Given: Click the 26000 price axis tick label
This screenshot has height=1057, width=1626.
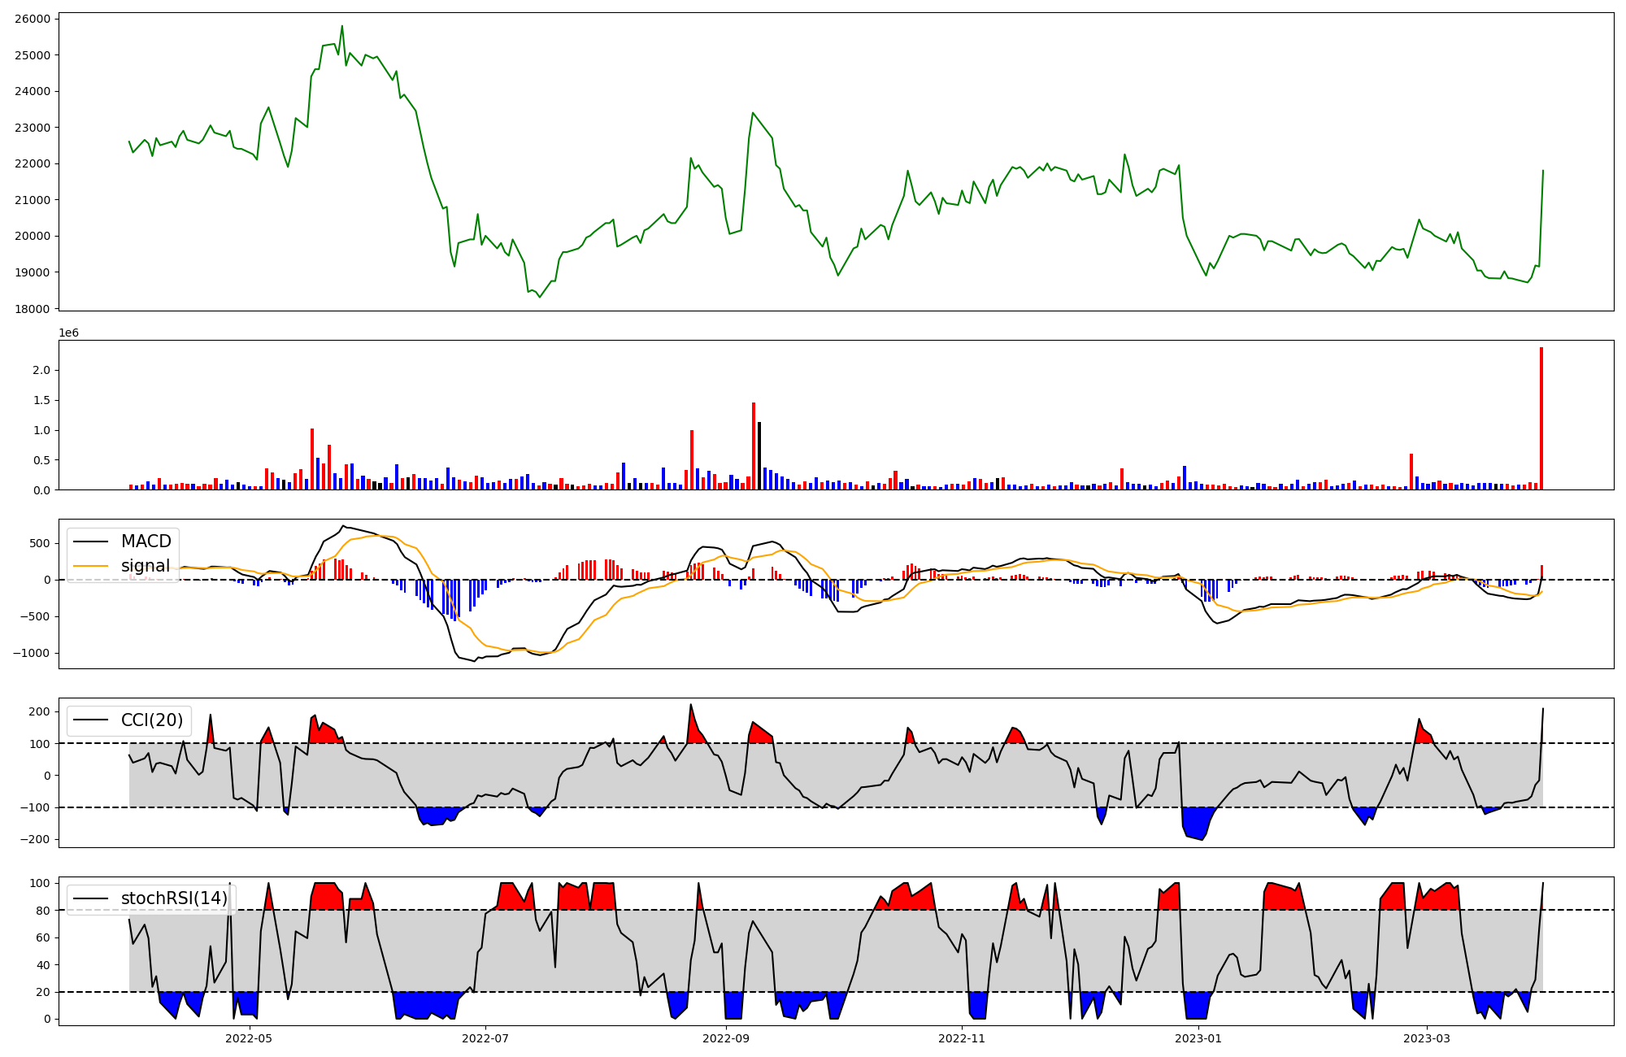Looking at the screenshot, I should coord(33,19).
